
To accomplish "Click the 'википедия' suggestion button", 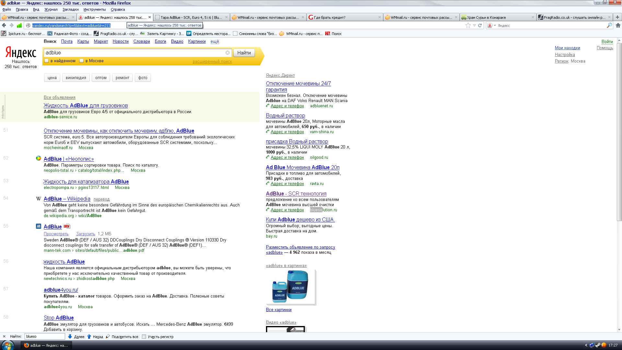I will (76, 78).
